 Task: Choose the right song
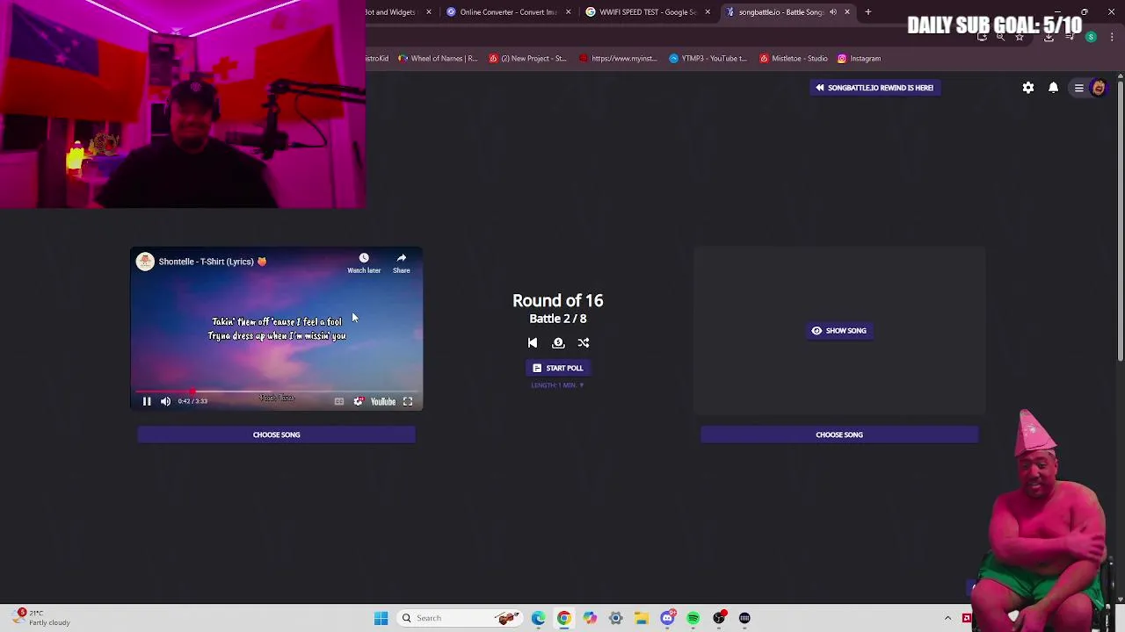839,434
